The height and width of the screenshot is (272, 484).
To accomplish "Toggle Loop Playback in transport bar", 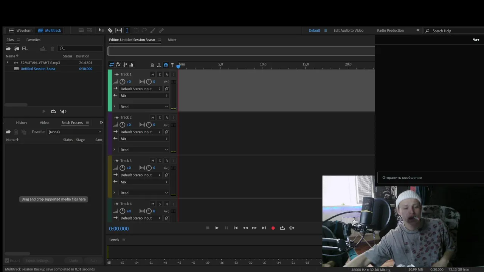I will (282, 228).
